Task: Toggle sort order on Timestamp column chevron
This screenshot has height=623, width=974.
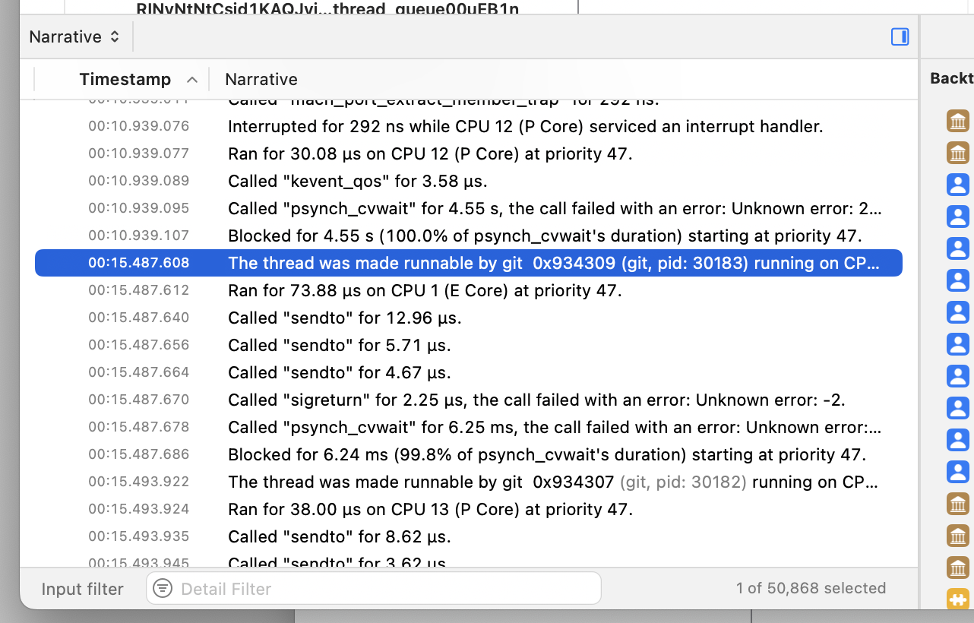Action: pos(192,80)
